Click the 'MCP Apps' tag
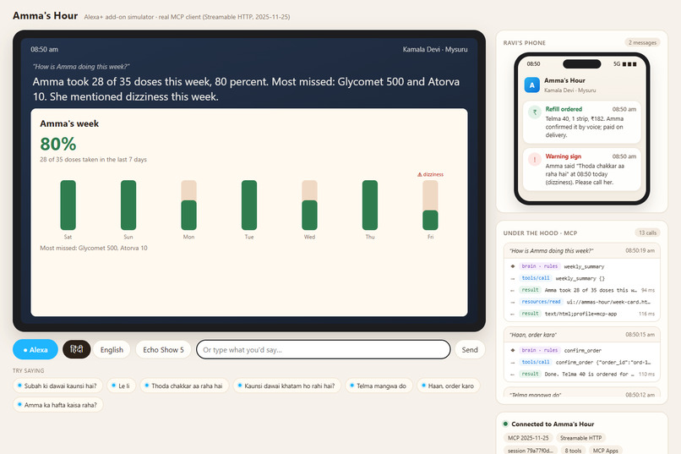Image resolution: width=681 pixels, height=454 pixels. click(x=606, y=451)
